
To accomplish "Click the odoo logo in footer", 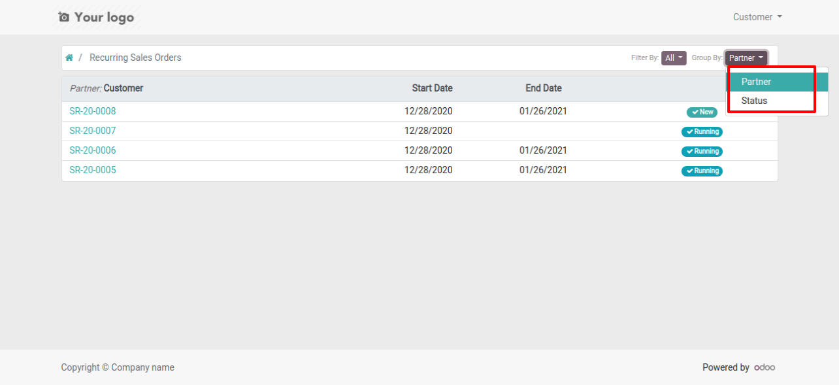I will pyautogui.click(x=765, y=367).
